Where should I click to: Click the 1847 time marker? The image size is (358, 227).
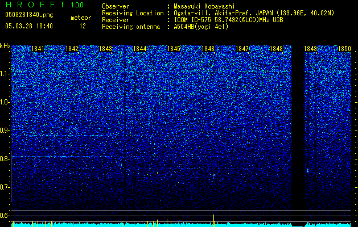click(242, 49)
